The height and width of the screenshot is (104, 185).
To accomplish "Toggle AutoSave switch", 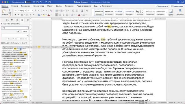I will tap(28, 2).
